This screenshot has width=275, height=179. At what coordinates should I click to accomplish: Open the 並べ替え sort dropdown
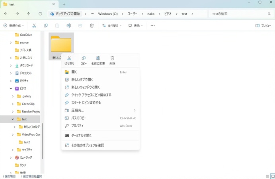[112, 26]
